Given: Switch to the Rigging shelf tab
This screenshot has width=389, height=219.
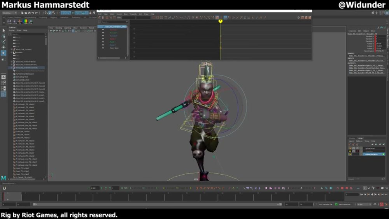Looking at the screenshot, I should 53,18.
